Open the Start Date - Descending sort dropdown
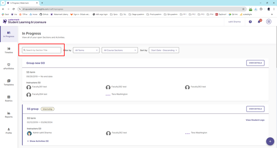 pos(164,50)
